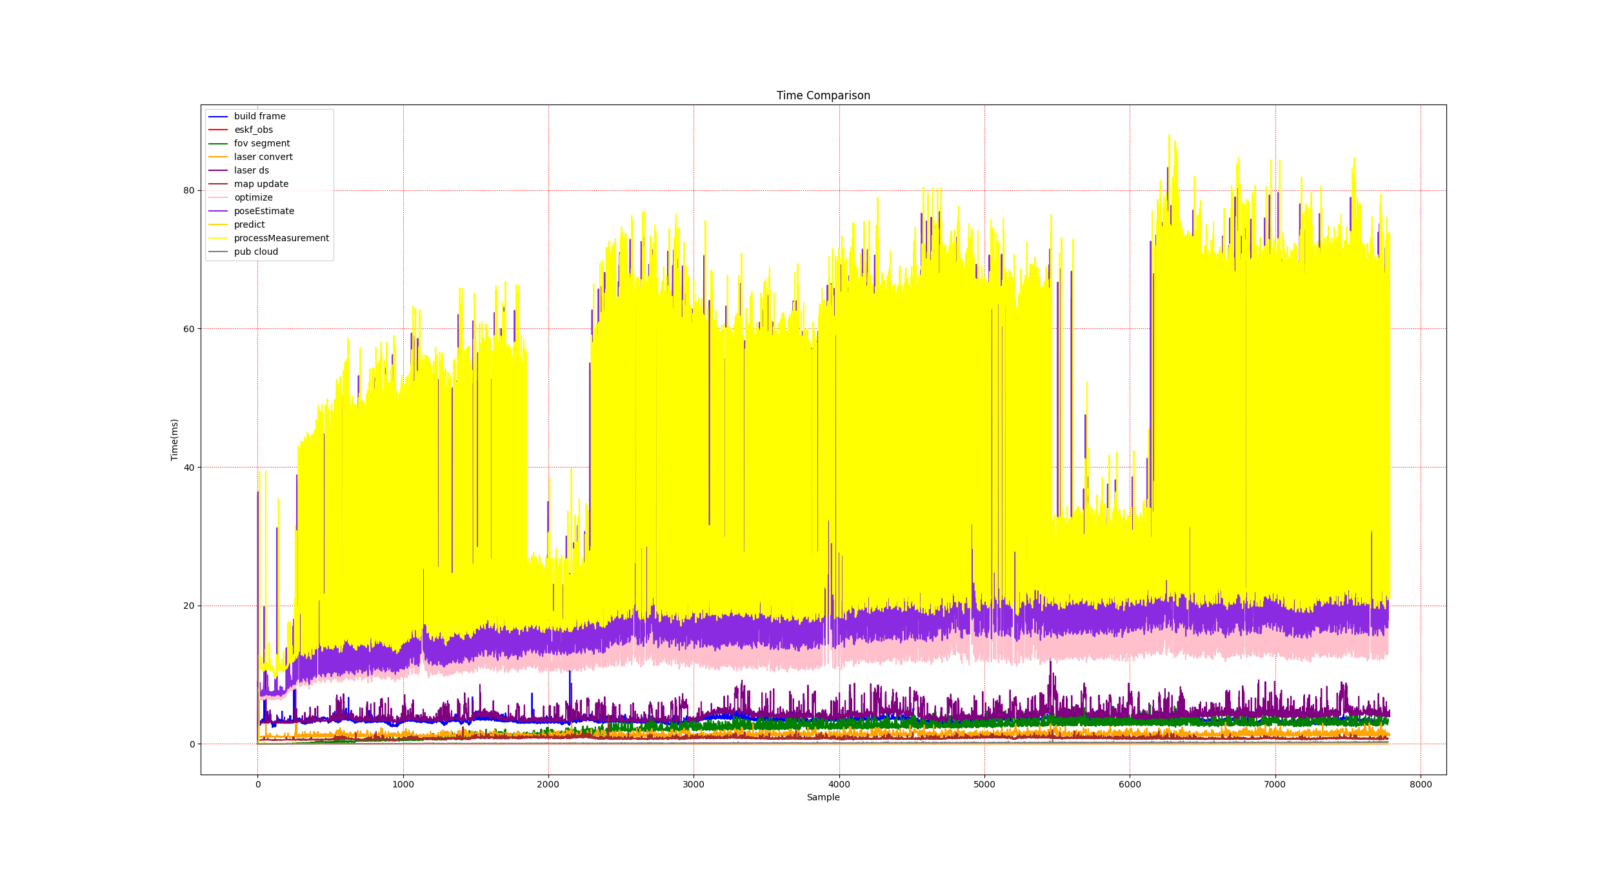Screen dimensions: 1607x870
Task: Click the 60 tick on y-axis
Action: pyautogui.click(x=188, y=329)
